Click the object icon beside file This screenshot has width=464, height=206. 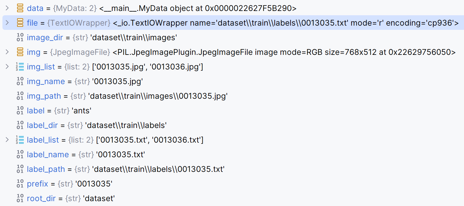(x=20, y=23)
